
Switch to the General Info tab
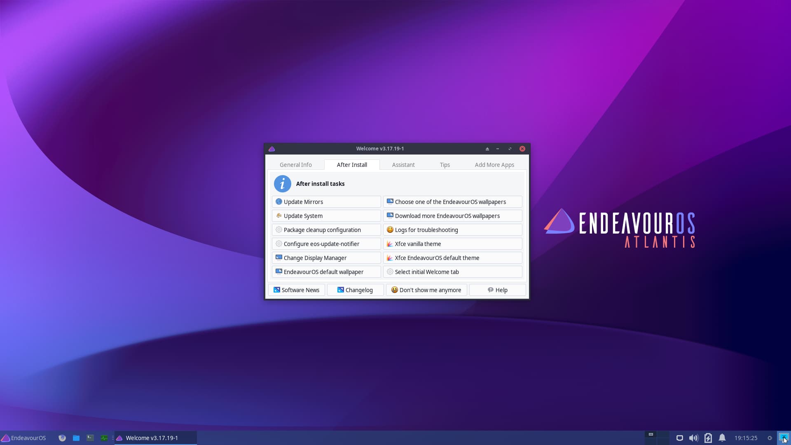(x=295, y=165)
